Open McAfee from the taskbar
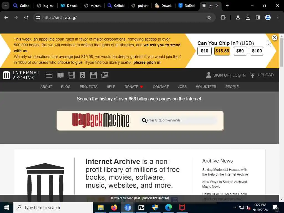The image size is (284, 213). pyautogui.click(x=182, y=207)
